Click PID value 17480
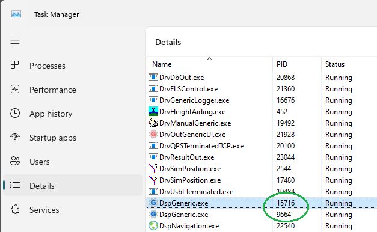This screenshot has width=377, height=232. click(x=286, y=180)
